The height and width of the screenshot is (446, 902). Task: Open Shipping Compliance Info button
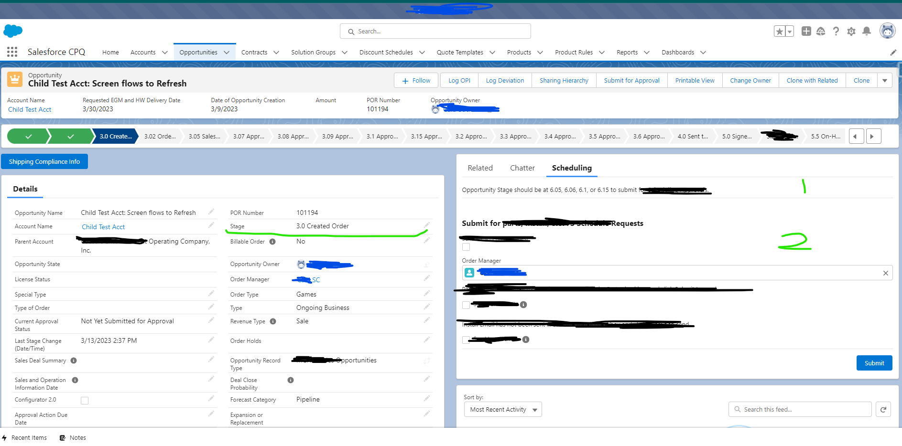point(44,161)
